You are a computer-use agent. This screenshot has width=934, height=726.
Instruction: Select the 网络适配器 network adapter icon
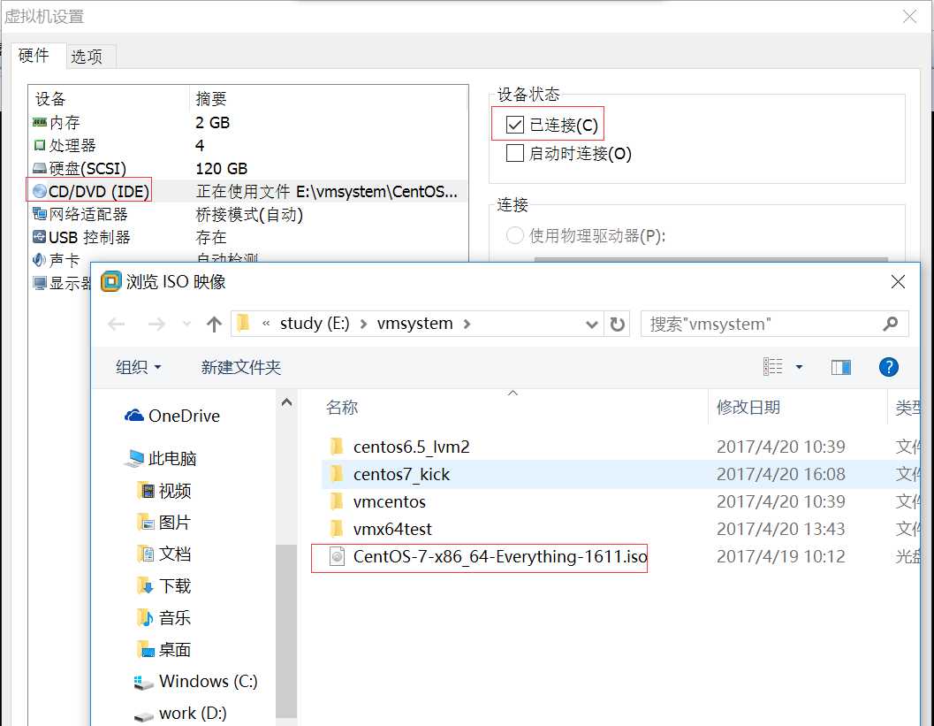(39, 214)
